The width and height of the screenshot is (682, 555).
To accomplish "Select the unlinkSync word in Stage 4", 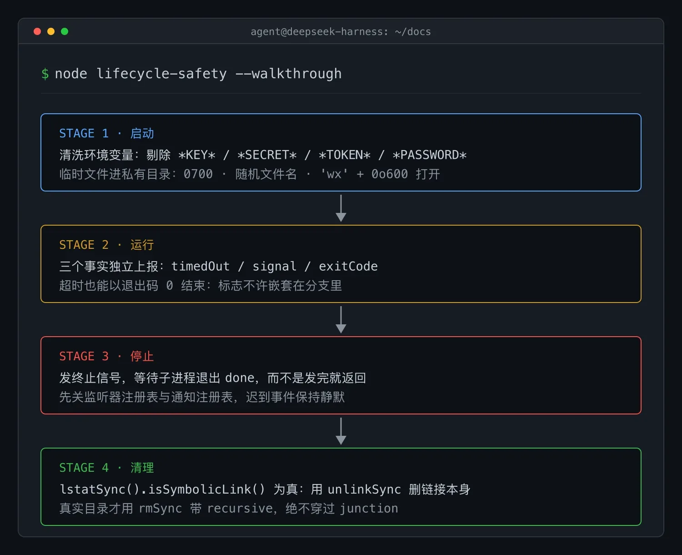I will point(365,489).
